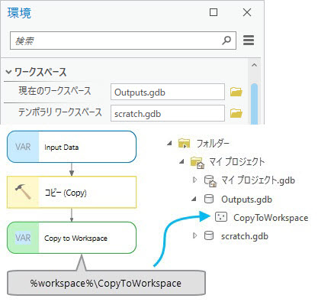Viewport: 318px width, 305px height.
Task: Click the ワークスペース section heading
Action: click(x=40, y=72)
